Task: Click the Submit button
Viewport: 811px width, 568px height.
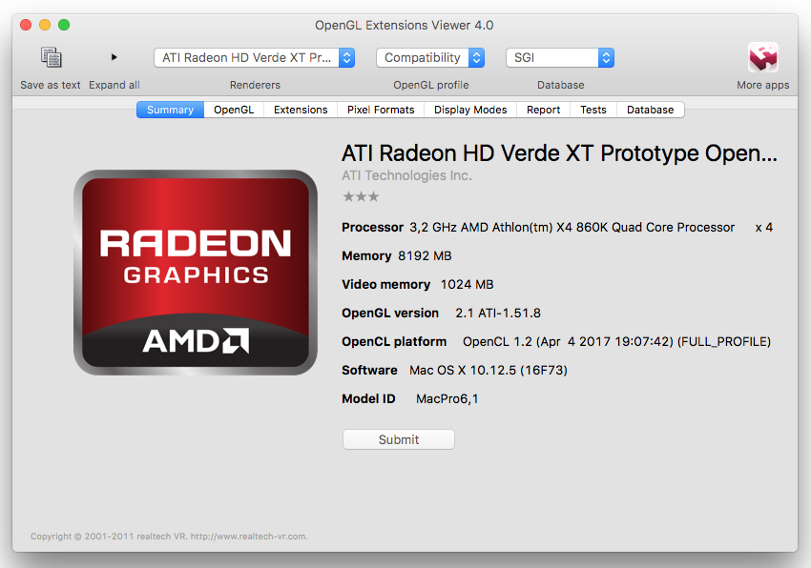Action: (x=399, y=439)
